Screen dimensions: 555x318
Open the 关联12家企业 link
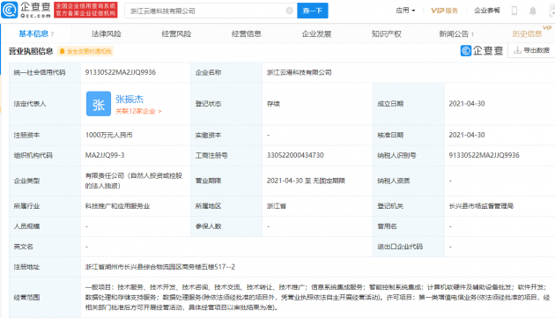[138, 111]
